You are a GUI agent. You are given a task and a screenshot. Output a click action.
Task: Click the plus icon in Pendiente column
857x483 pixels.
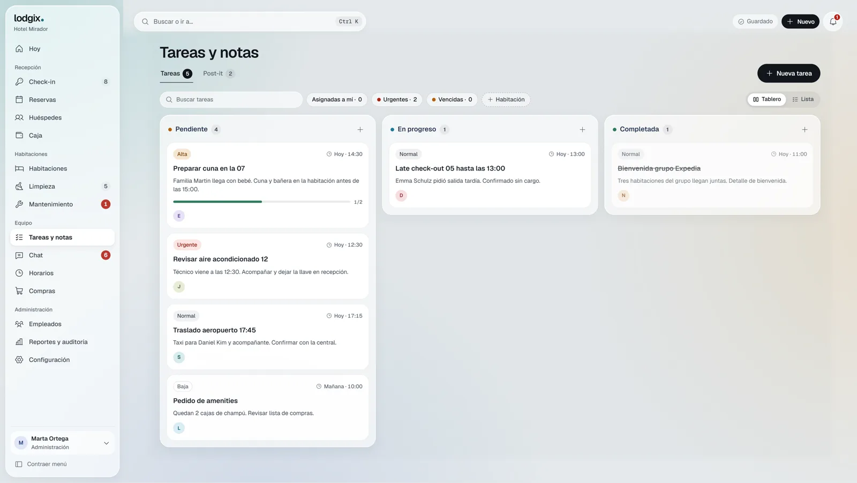pyautogui.click(x=360, y=129)
